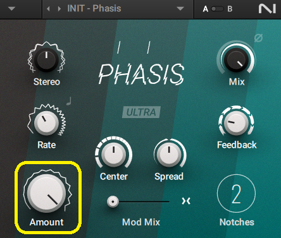Click the Mod Mix crossover icon
This screenshot has width=281, height=238.
186,201
